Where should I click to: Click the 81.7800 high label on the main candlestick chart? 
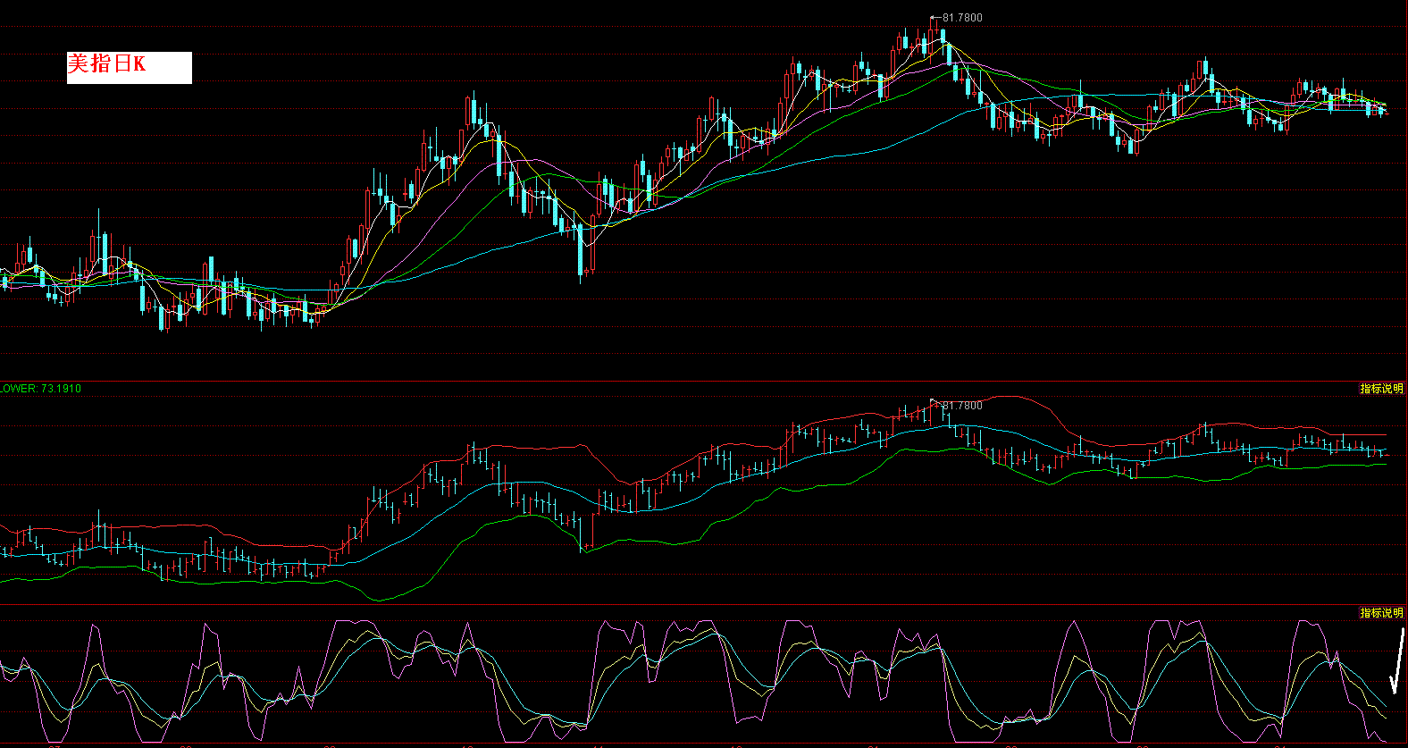[962, 18]
